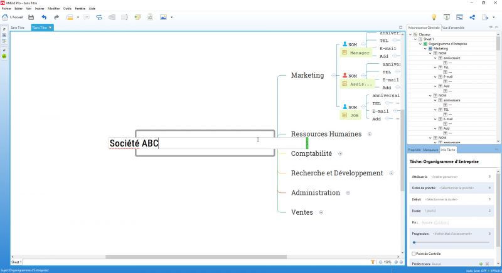
Task: Click the L'Accueil home icon
Action: pyautogui.click(x=5, y=18)
